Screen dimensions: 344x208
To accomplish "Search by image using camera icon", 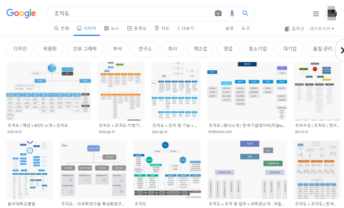I will click(x=218, y=13).
